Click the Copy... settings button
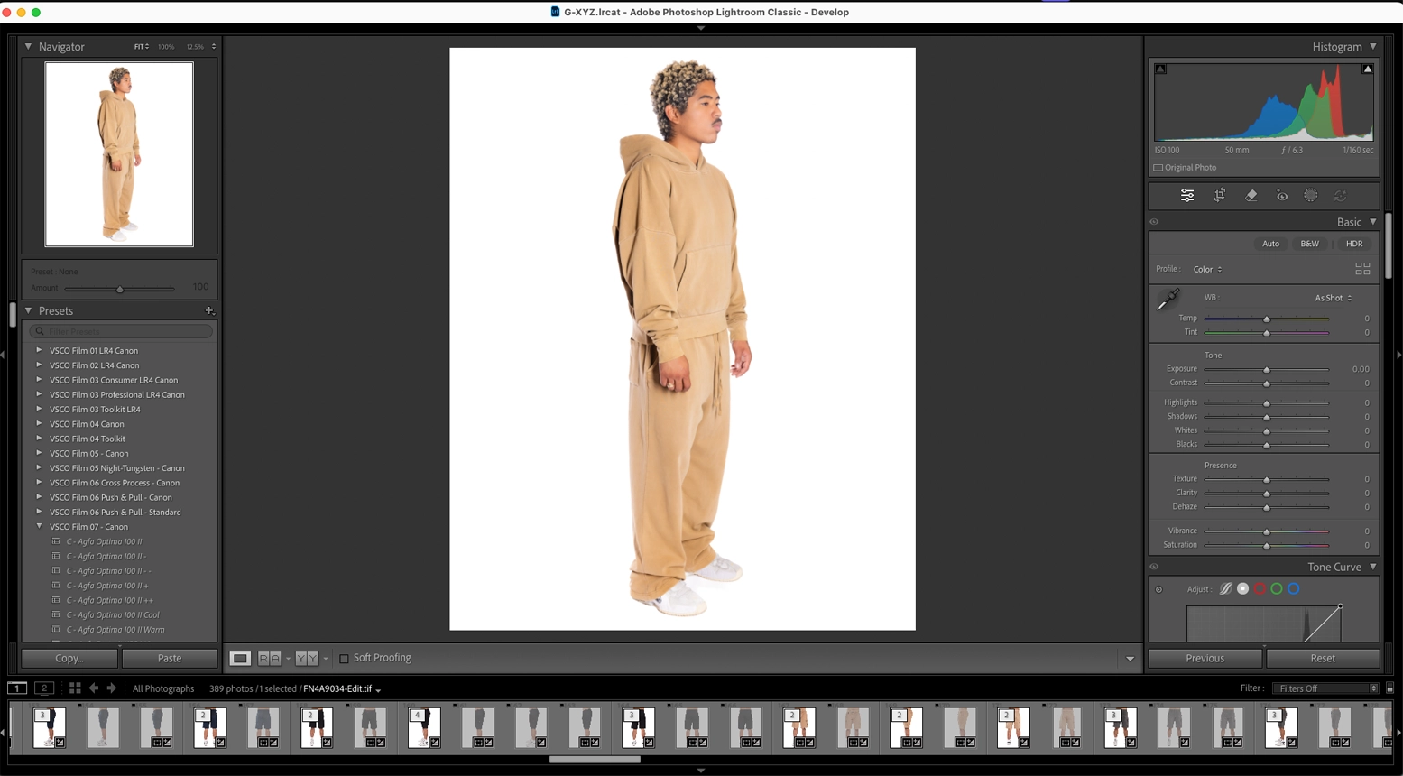1403x776 pixels. point(69,659)
